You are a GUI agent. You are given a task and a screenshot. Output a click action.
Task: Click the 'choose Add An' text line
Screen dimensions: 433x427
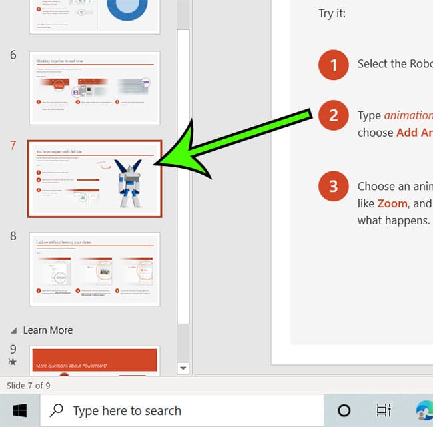[x=395, y=133]
